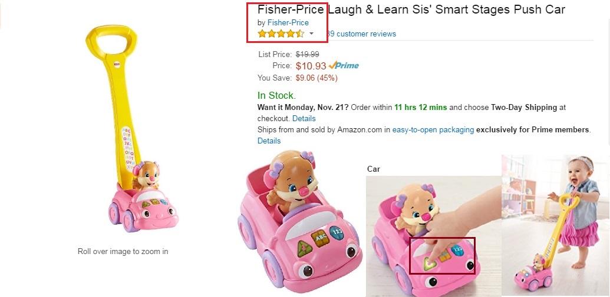Click the star rating icons

(281, 34)
